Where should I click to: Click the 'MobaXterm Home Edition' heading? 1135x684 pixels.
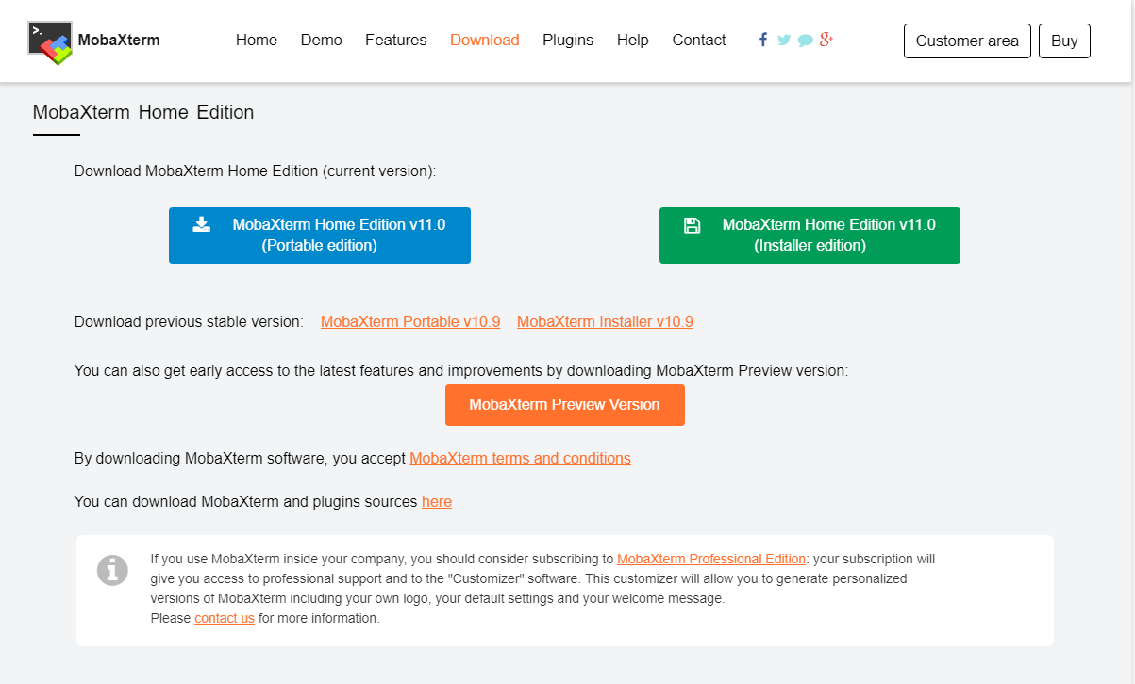(143, 112)
